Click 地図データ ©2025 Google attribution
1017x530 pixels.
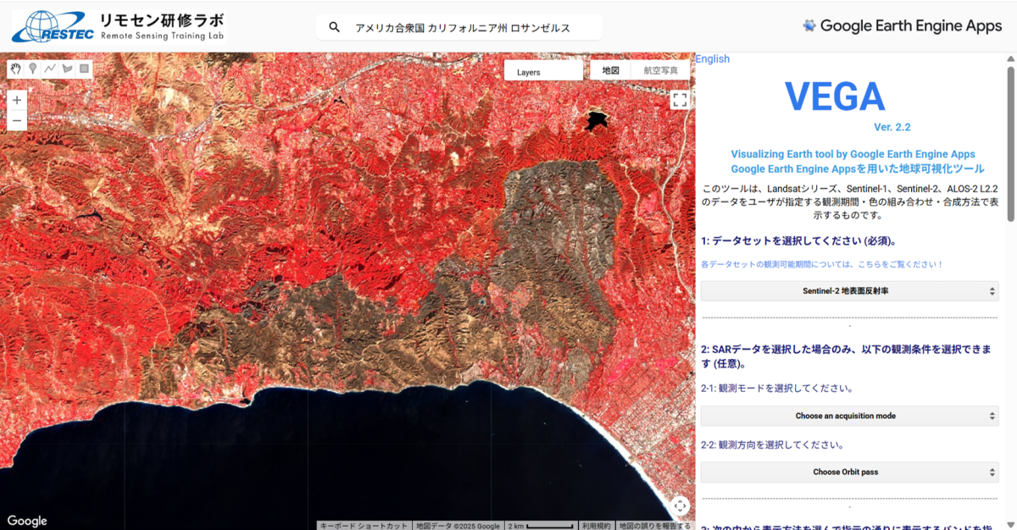(x=458, y=526)
